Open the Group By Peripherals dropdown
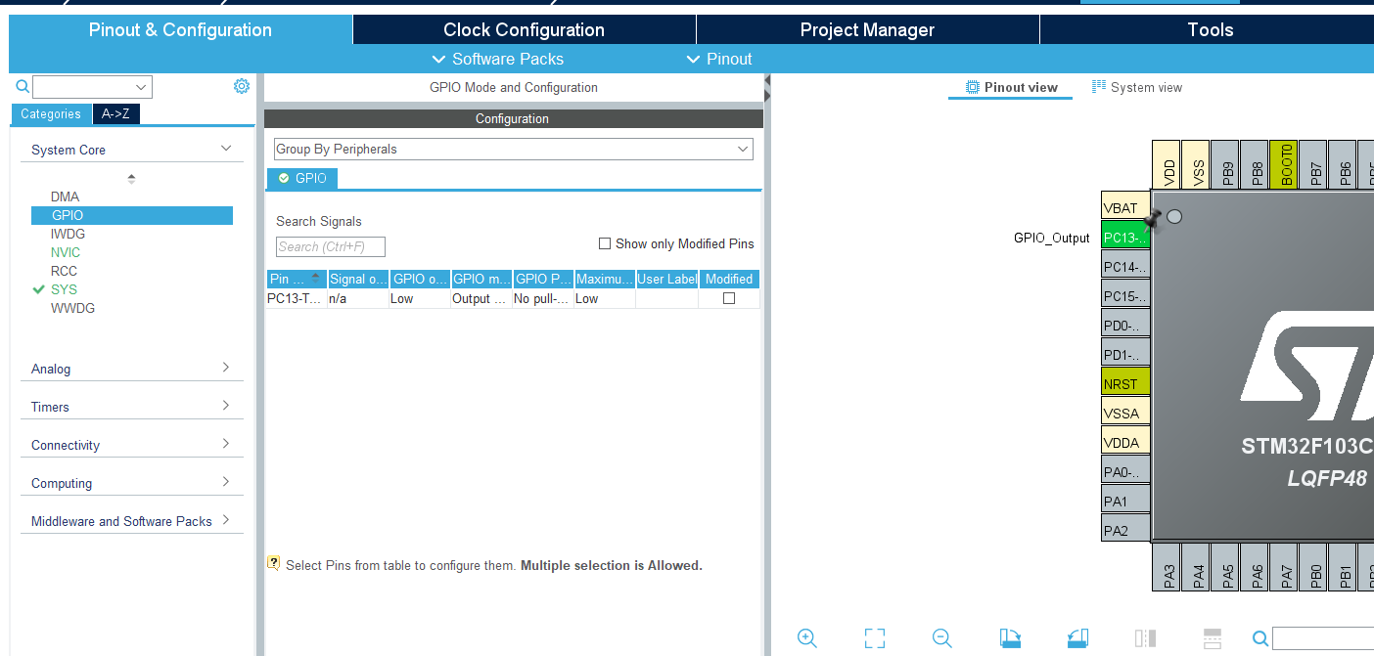Screen dimensions: 1374x656 513,149
